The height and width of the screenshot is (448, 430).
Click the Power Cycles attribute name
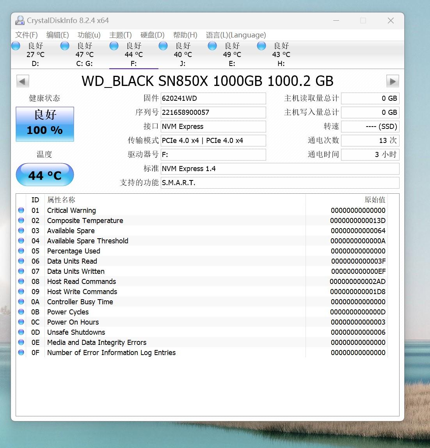[68, 312]
